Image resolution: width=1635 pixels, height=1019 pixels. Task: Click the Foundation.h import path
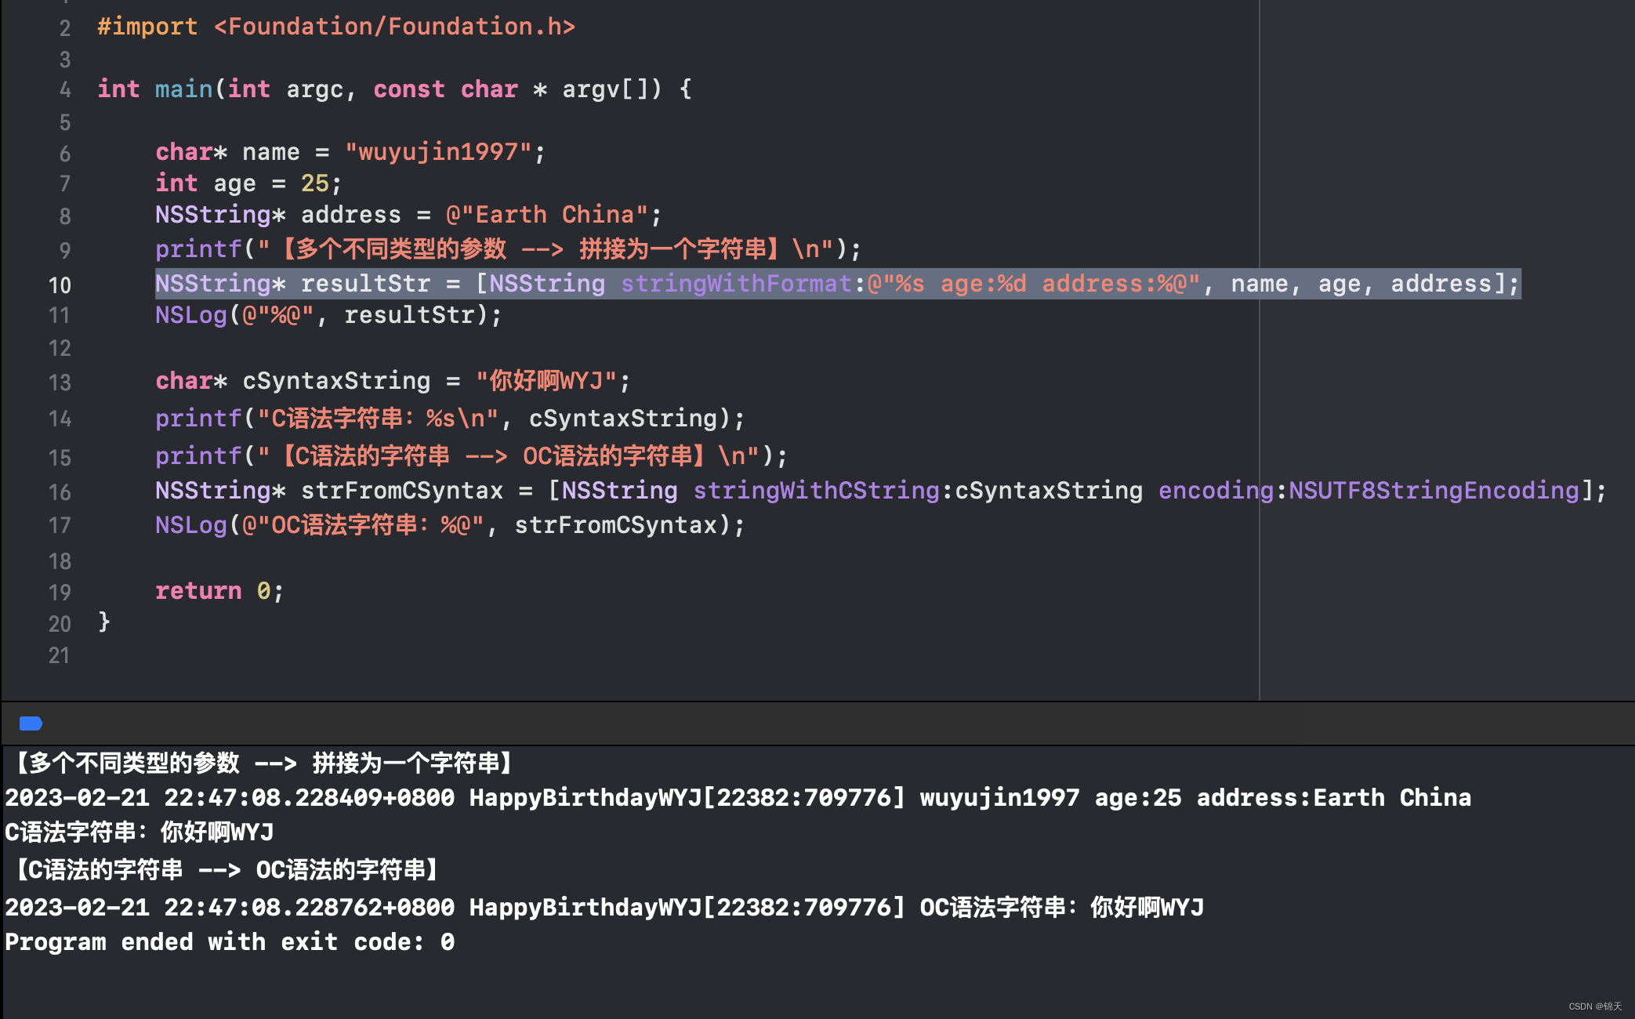395,27
